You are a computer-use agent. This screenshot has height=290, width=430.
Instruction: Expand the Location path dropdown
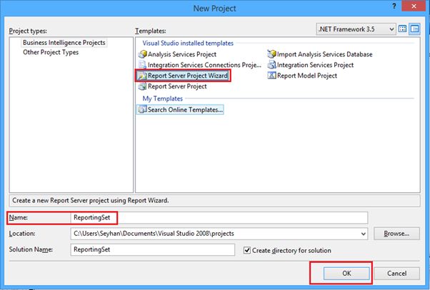(x=364, y=234)
